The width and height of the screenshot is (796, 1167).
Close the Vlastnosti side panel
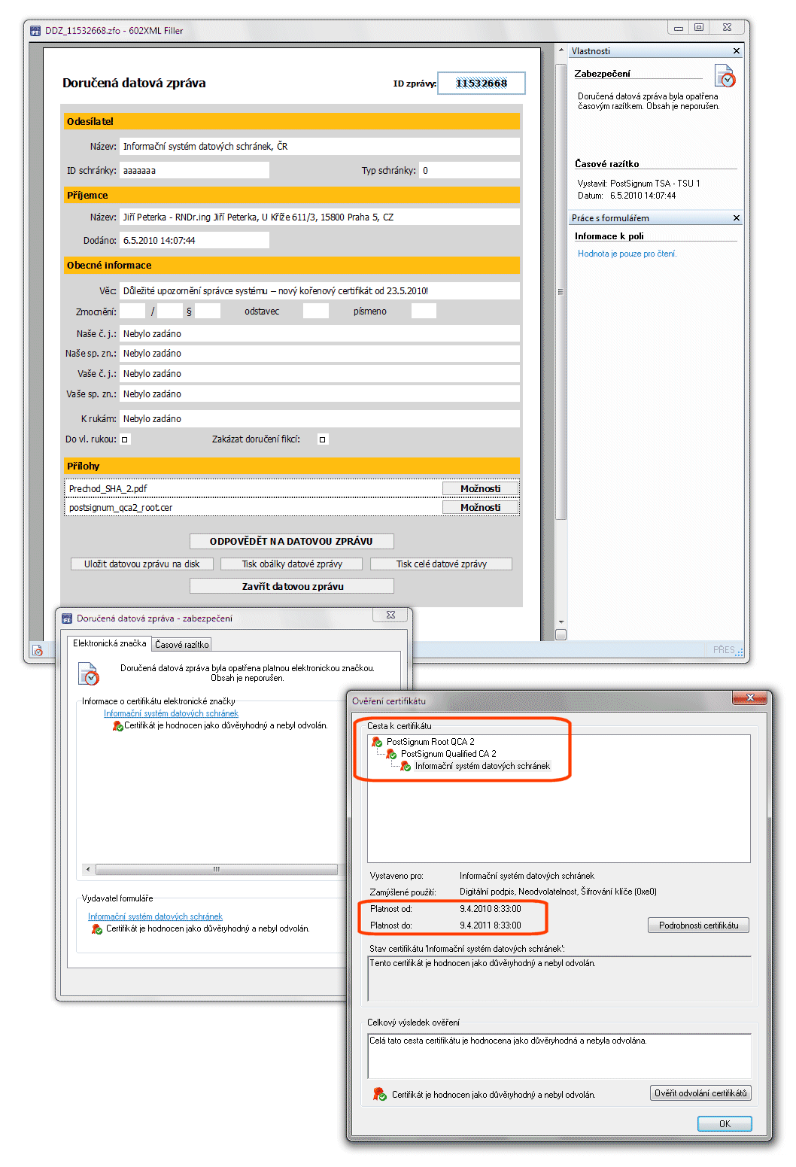[737, 51]
